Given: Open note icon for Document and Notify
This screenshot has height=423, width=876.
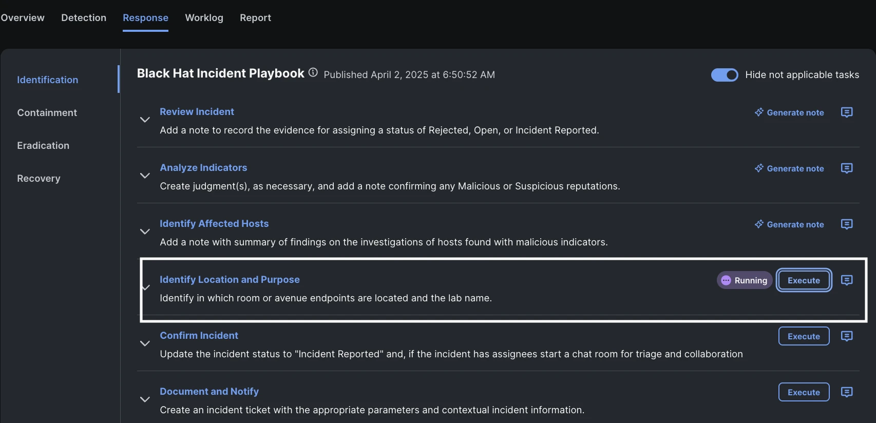Looking at the screenshot, I should (846, 392).
